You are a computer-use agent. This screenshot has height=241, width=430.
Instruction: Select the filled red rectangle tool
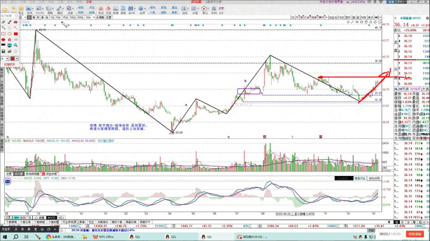(x=16, y=34)
